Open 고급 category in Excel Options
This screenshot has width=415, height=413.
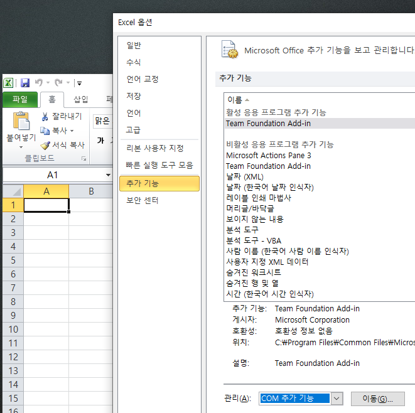tap(159, 130)
